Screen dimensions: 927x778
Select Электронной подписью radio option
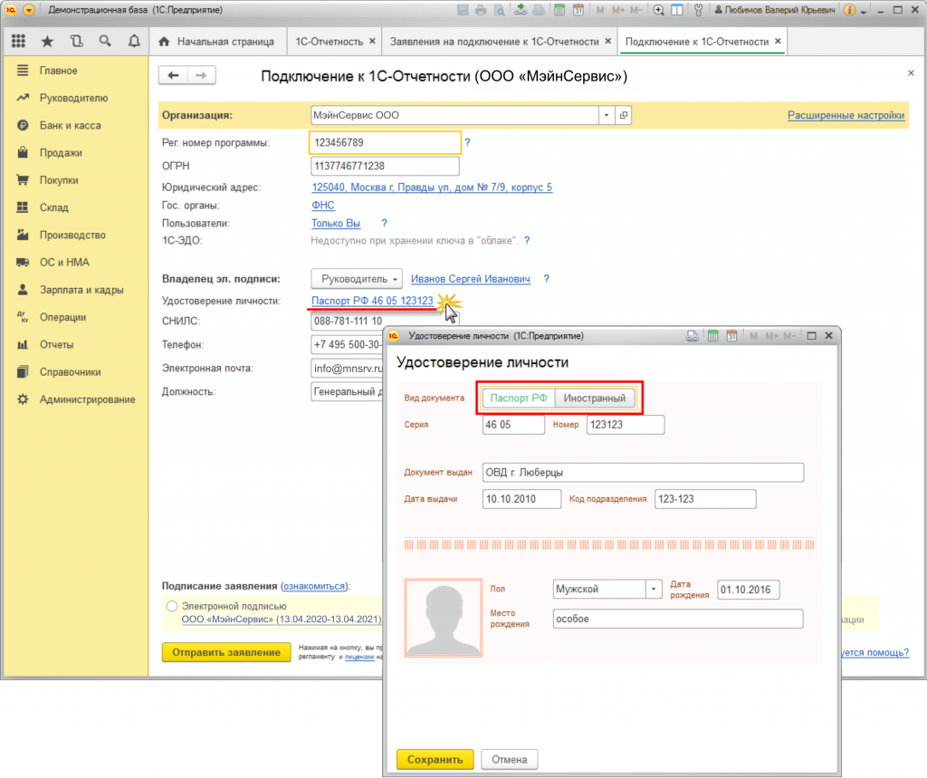[x=172, y=606]
